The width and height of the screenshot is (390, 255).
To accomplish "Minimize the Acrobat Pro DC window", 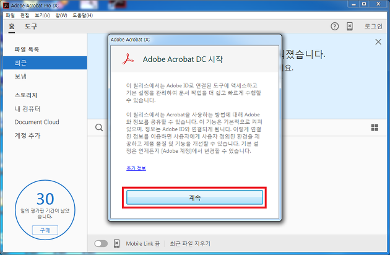I will 353,4.
